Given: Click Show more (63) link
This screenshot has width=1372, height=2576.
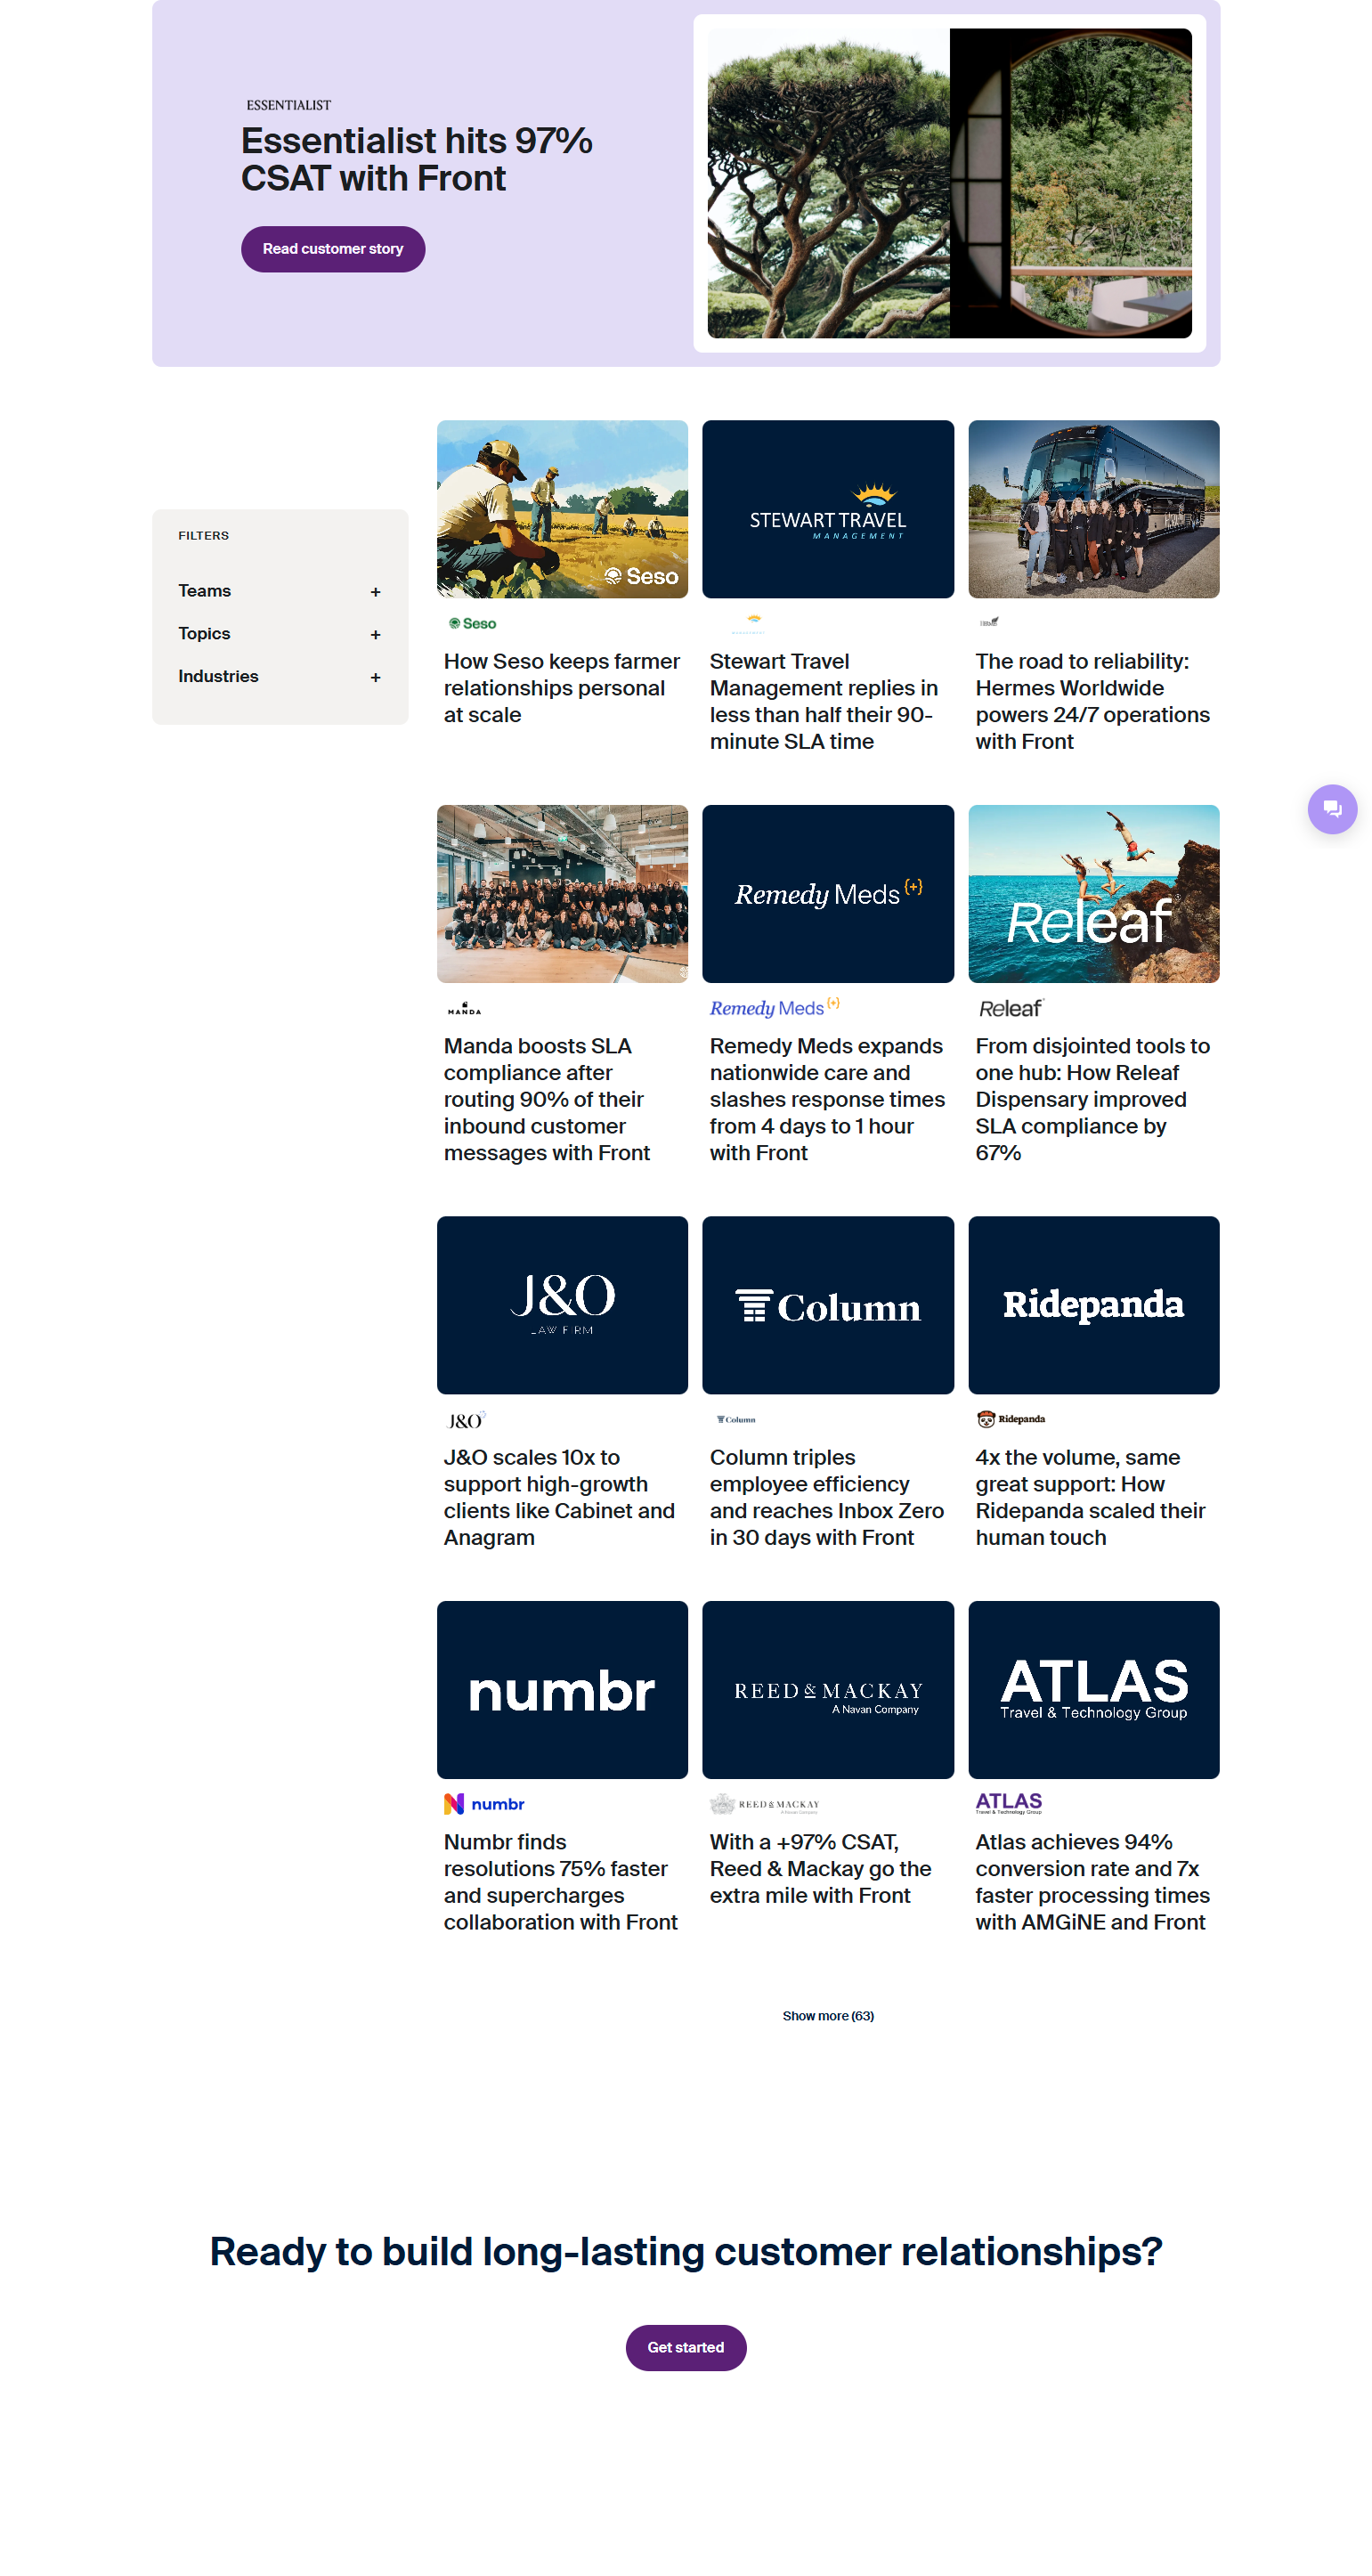Looking at the screenshot, I should point(828,2016).
